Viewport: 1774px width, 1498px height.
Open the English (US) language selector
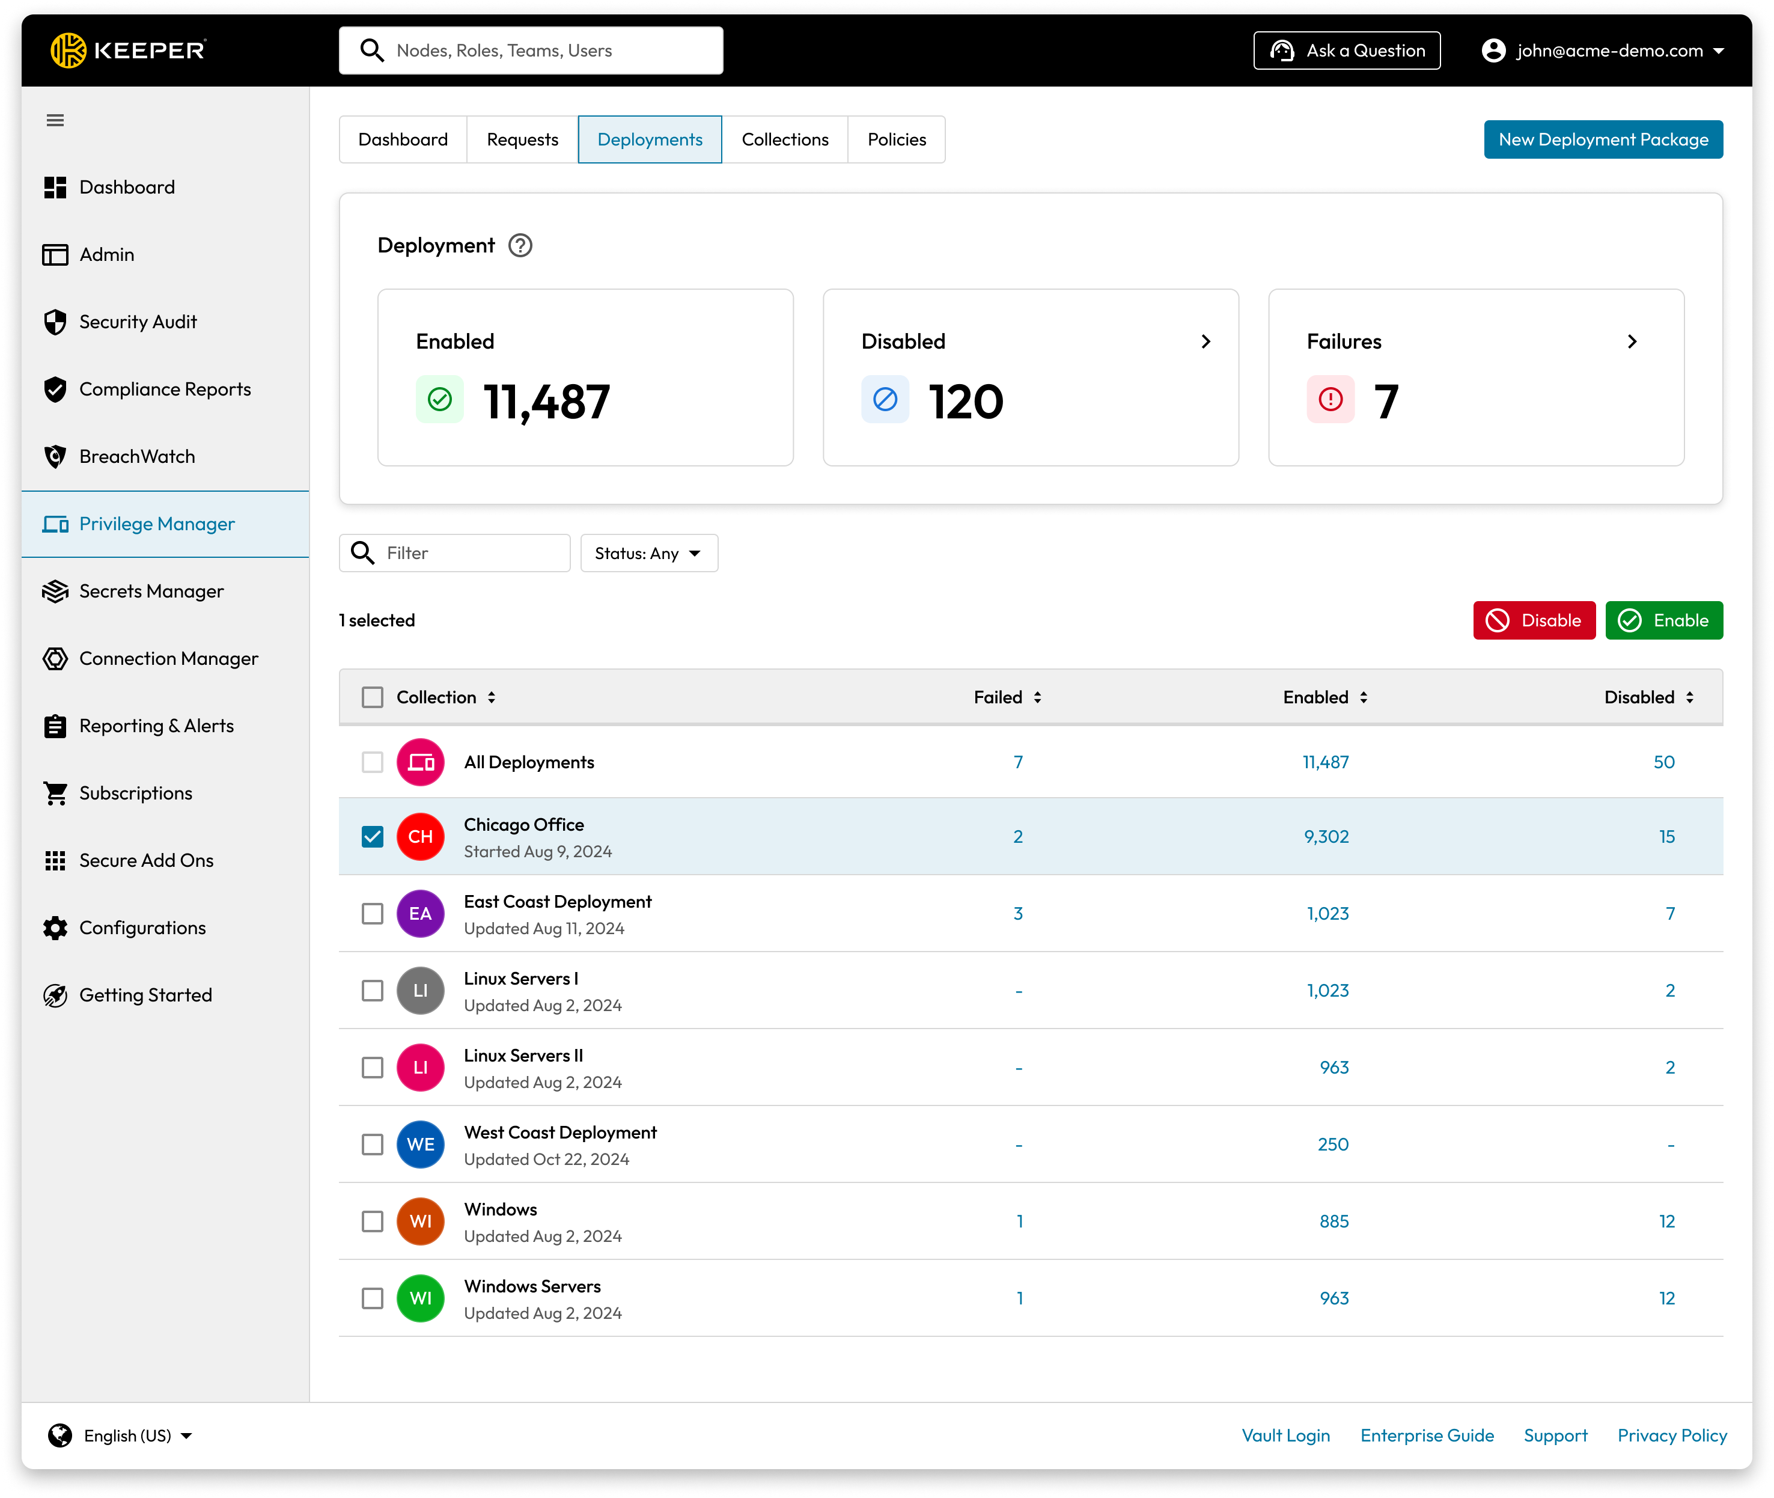point(121,1435)
